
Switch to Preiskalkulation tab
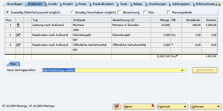click(x=103, y=4)
